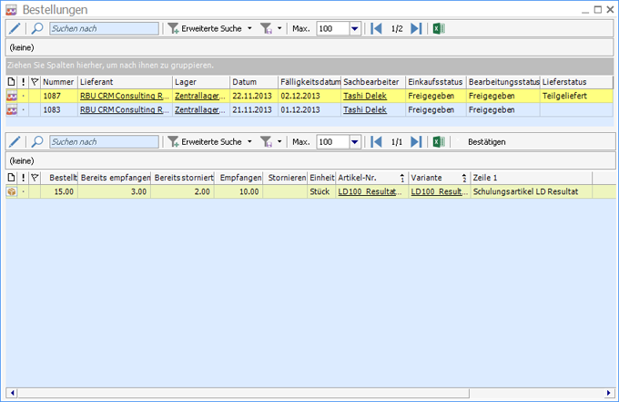Open the Zentrallager link in order 1087
The width and height of the screenshot is (619, 402).
tap(199, 96)
